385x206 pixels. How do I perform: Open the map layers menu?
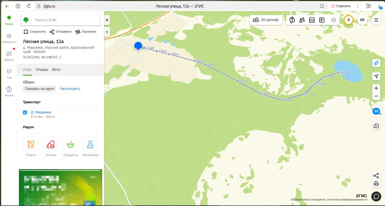pyautogui.click(x=334, y=20)
